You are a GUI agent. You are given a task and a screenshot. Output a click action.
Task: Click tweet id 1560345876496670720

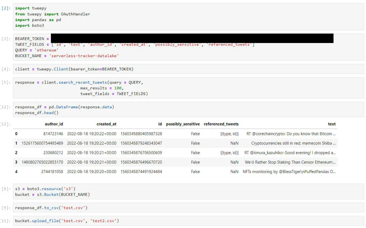coord(142,162)
